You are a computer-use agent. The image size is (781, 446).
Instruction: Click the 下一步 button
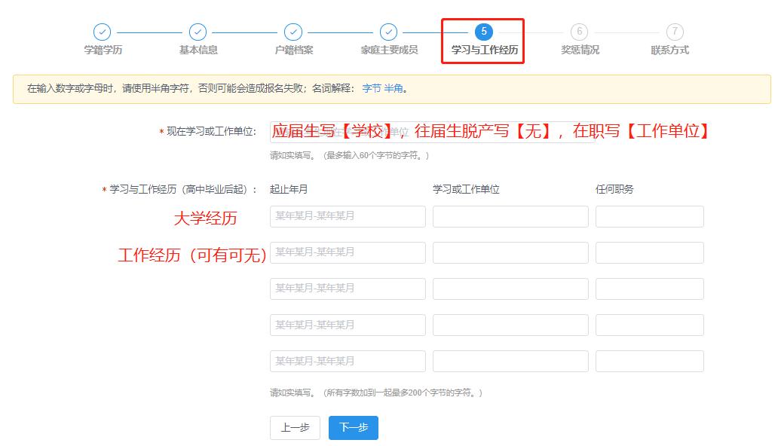click(x=353, y=428)
